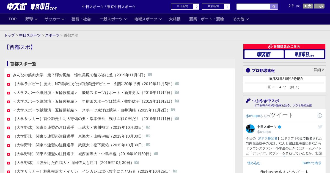The width and height of the screenshot is (330, 173).
Task: Increase text size with the 大 button
Action: tap(308, 6)
